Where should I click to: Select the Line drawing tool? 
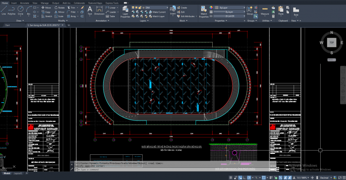click(4, 10)
